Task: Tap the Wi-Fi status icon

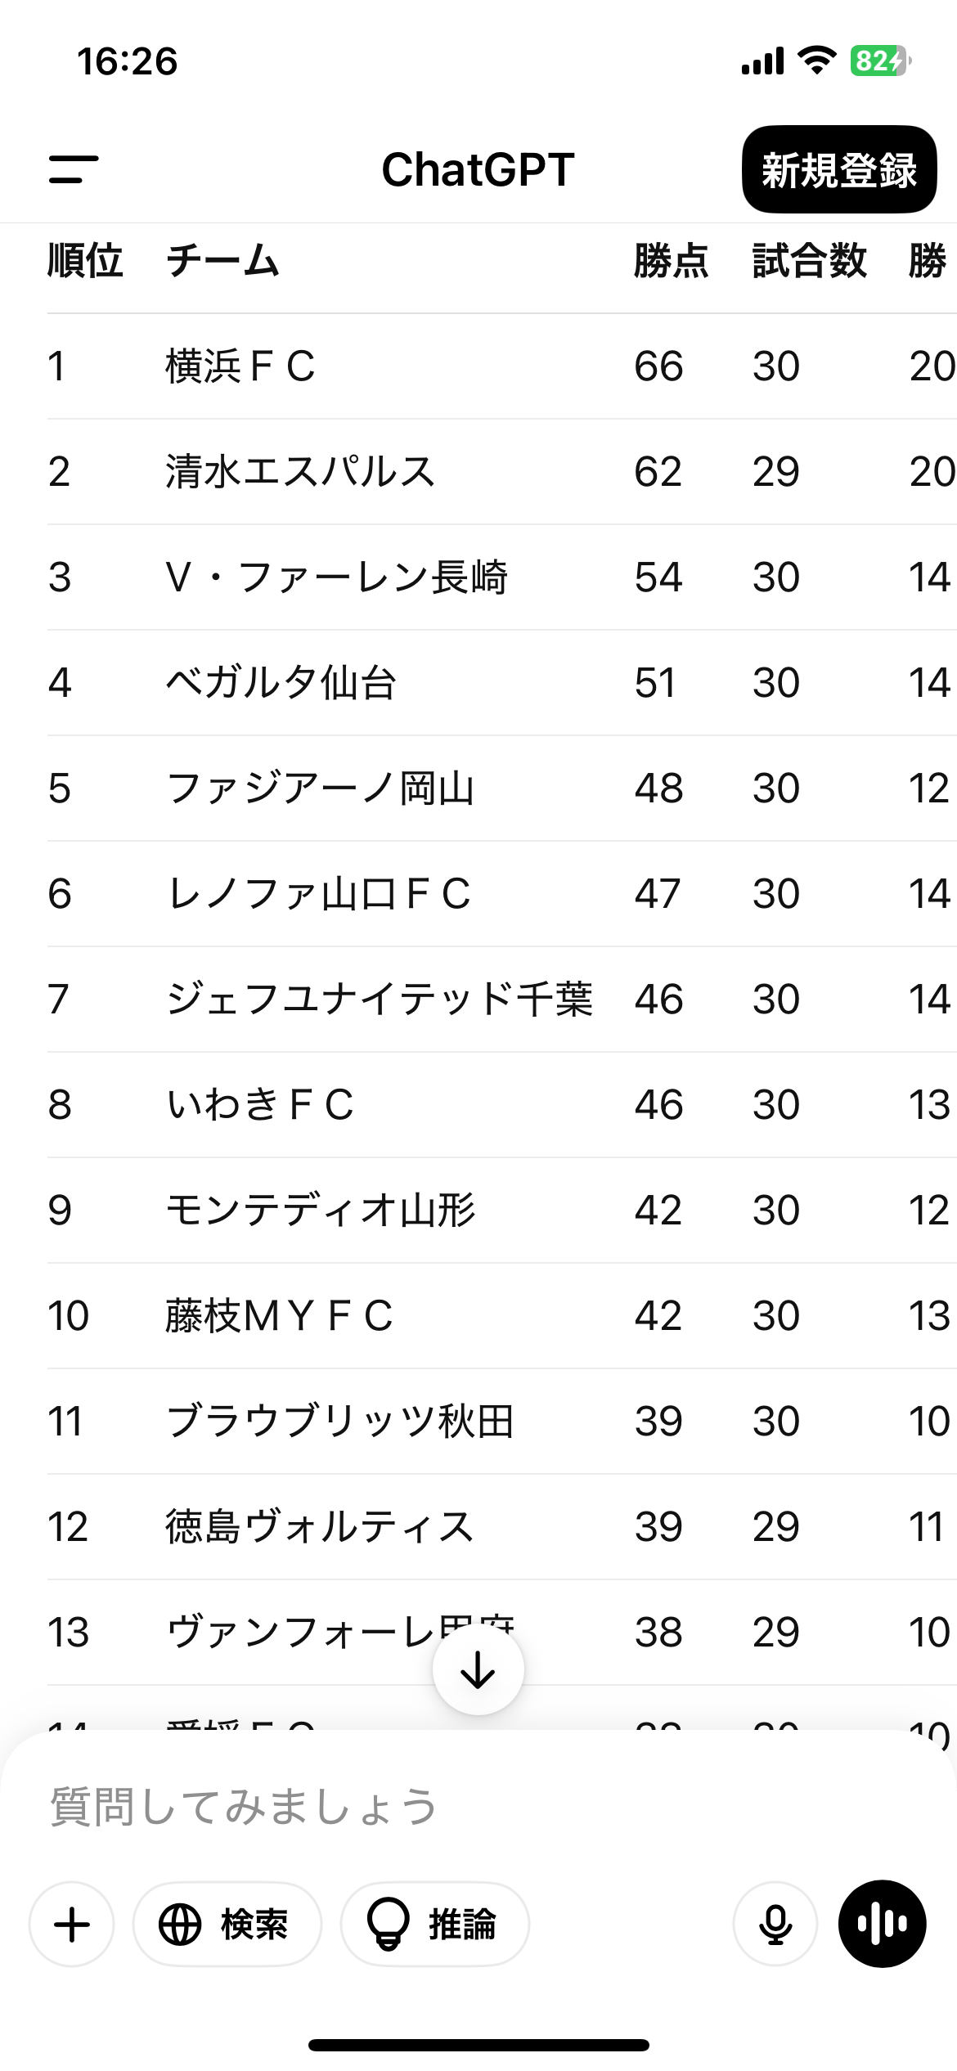Action: pyautogui.click(x=816, y=61)
